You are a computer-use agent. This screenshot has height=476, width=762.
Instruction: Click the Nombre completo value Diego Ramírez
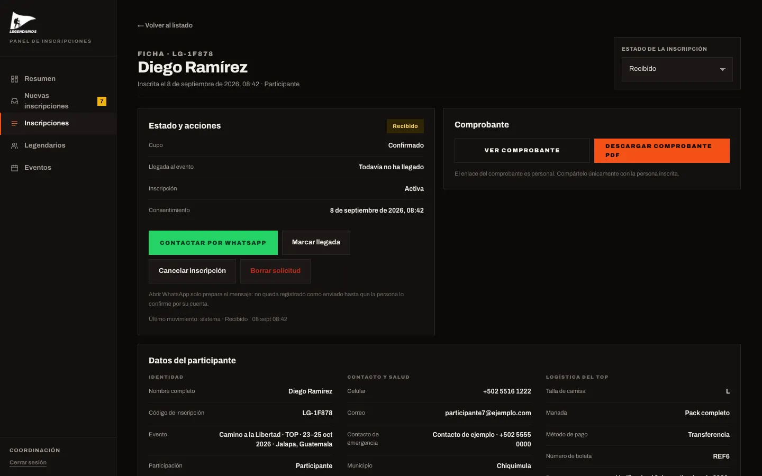[x=310, y=391]
